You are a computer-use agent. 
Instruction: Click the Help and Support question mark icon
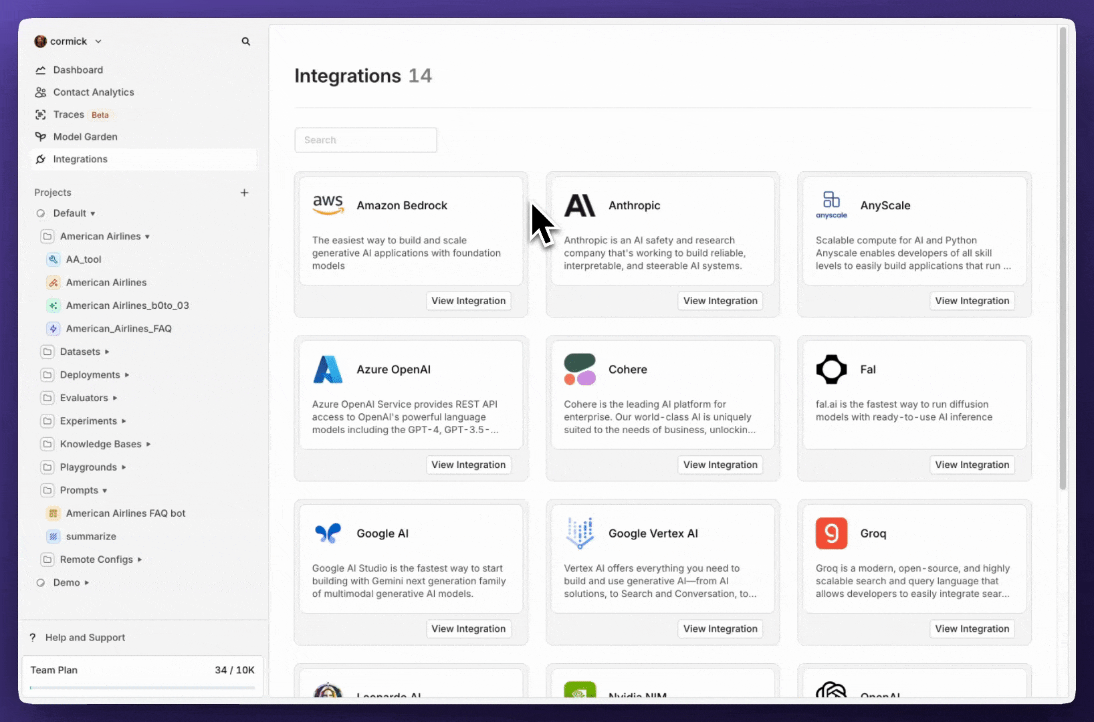coord(33,638)
